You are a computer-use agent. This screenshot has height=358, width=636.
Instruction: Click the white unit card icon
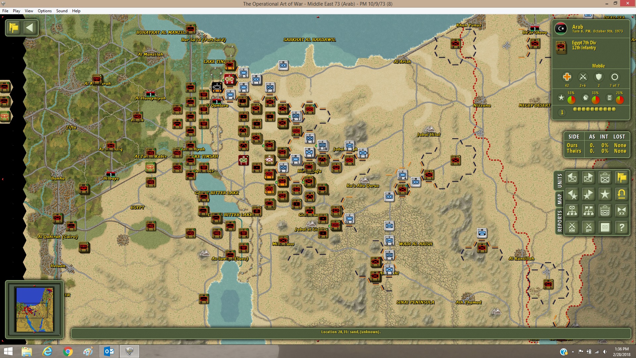[605, 227]
